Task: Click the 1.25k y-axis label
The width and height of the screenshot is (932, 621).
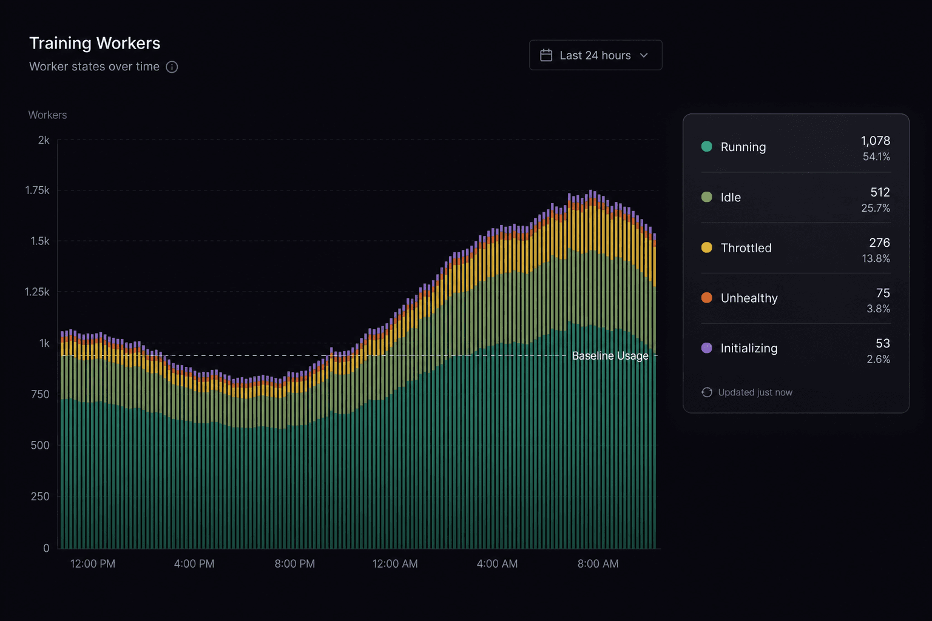Action: click(37, 292)
